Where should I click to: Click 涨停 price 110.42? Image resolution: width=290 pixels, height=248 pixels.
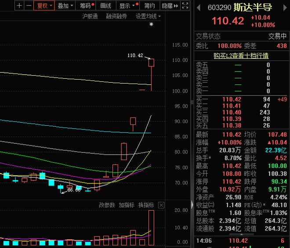coord(232,182)
